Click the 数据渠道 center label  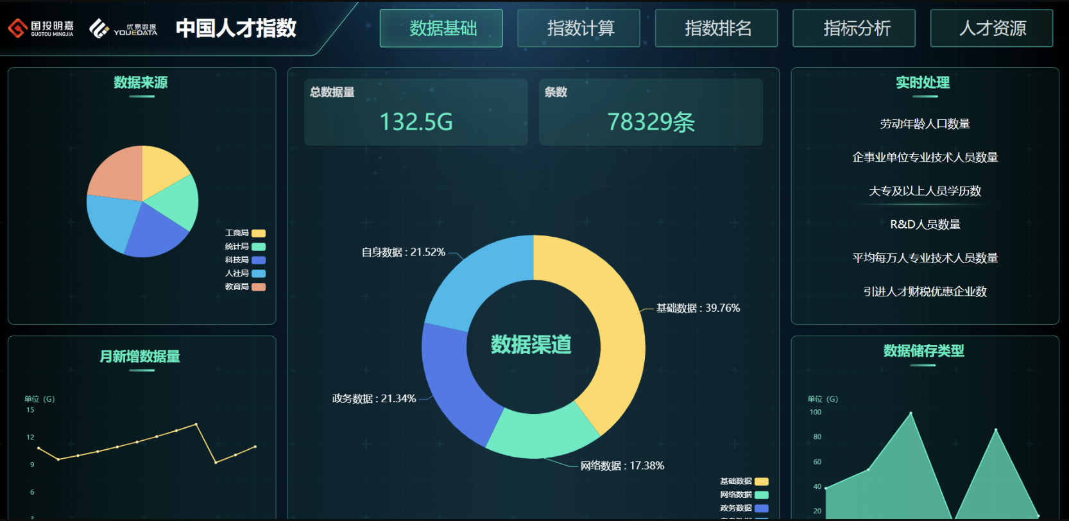[531, 345]
